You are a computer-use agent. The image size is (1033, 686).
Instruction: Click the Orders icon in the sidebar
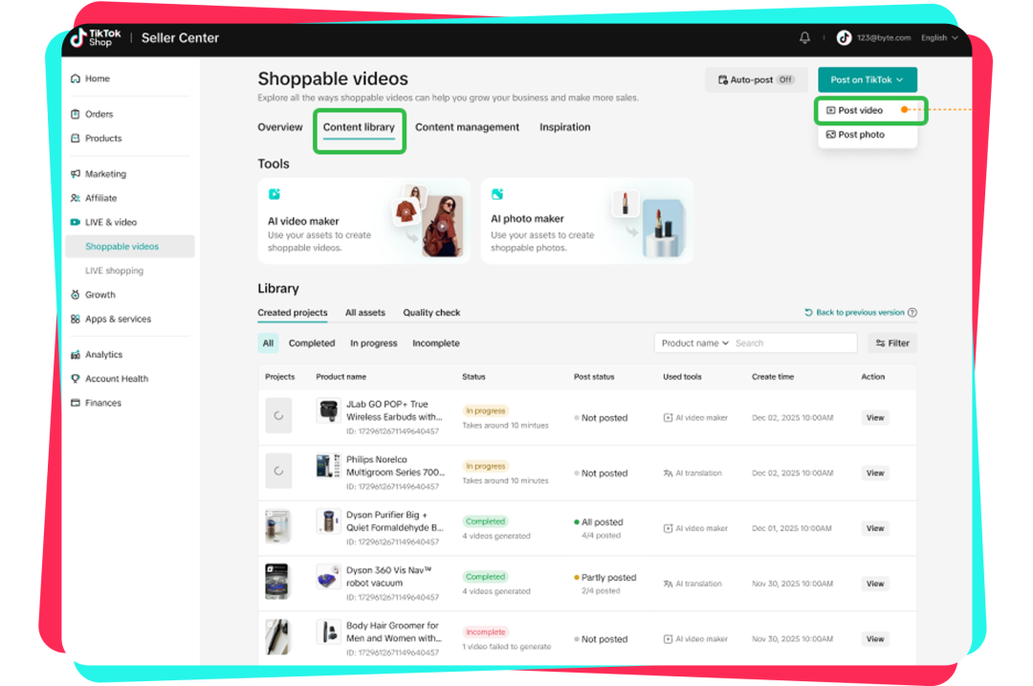click(76, 114)
